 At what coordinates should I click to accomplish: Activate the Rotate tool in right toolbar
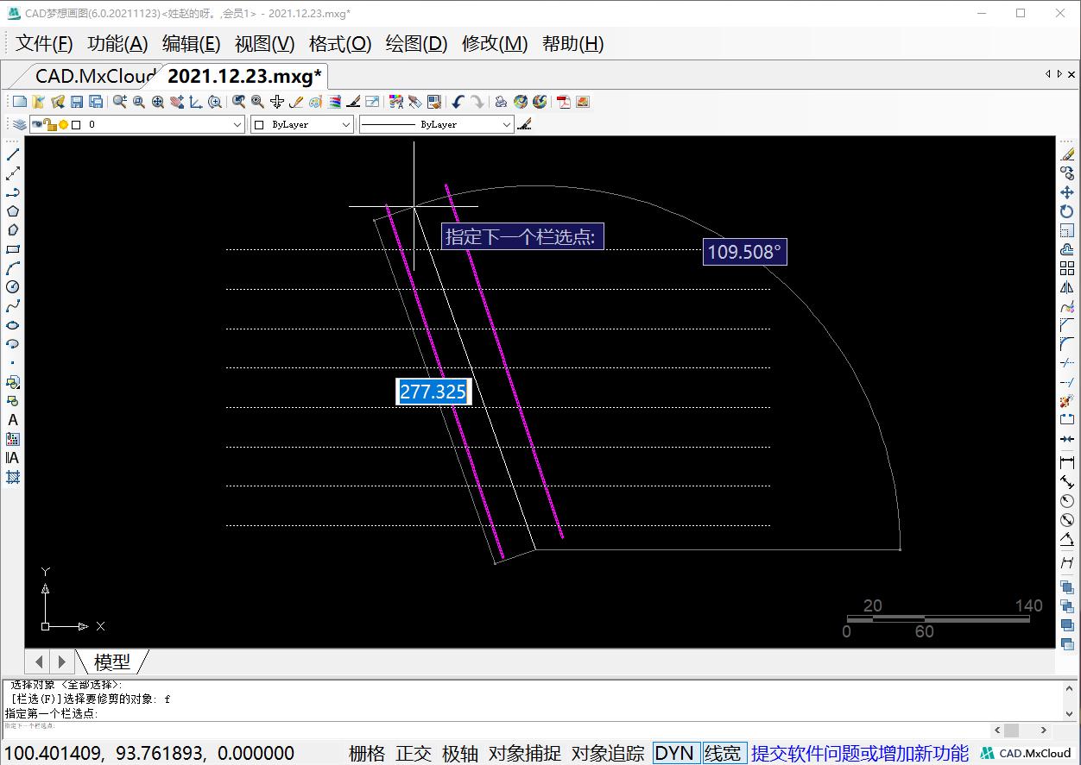tap(1067, 211)
